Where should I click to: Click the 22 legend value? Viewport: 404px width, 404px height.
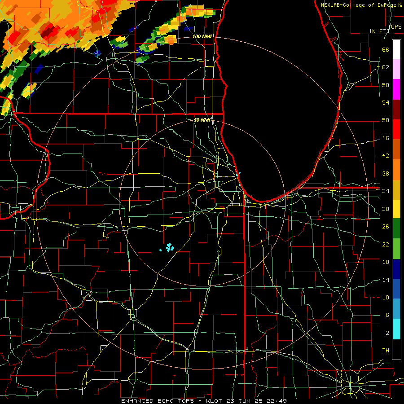386,244
